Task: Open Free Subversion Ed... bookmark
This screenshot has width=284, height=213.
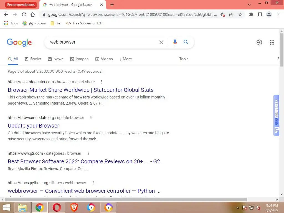Action: coord(85,23)
